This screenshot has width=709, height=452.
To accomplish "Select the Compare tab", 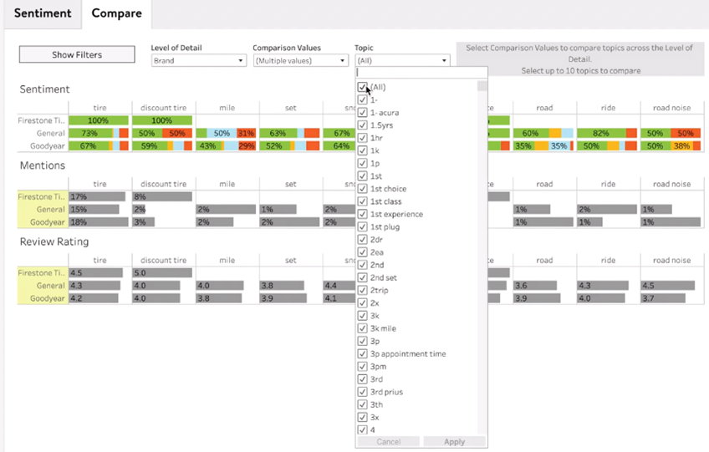I will click(117, 13).
